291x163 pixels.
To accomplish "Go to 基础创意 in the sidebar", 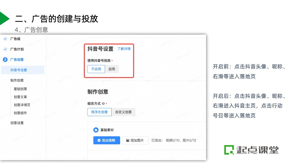I will [20, 89].
